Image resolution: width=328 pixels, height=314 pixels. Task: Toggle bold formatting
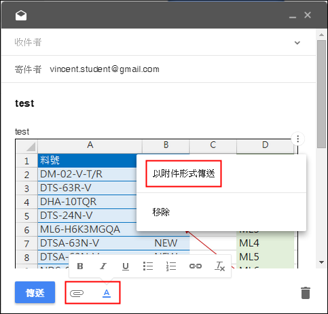click(x=80, y=266)
